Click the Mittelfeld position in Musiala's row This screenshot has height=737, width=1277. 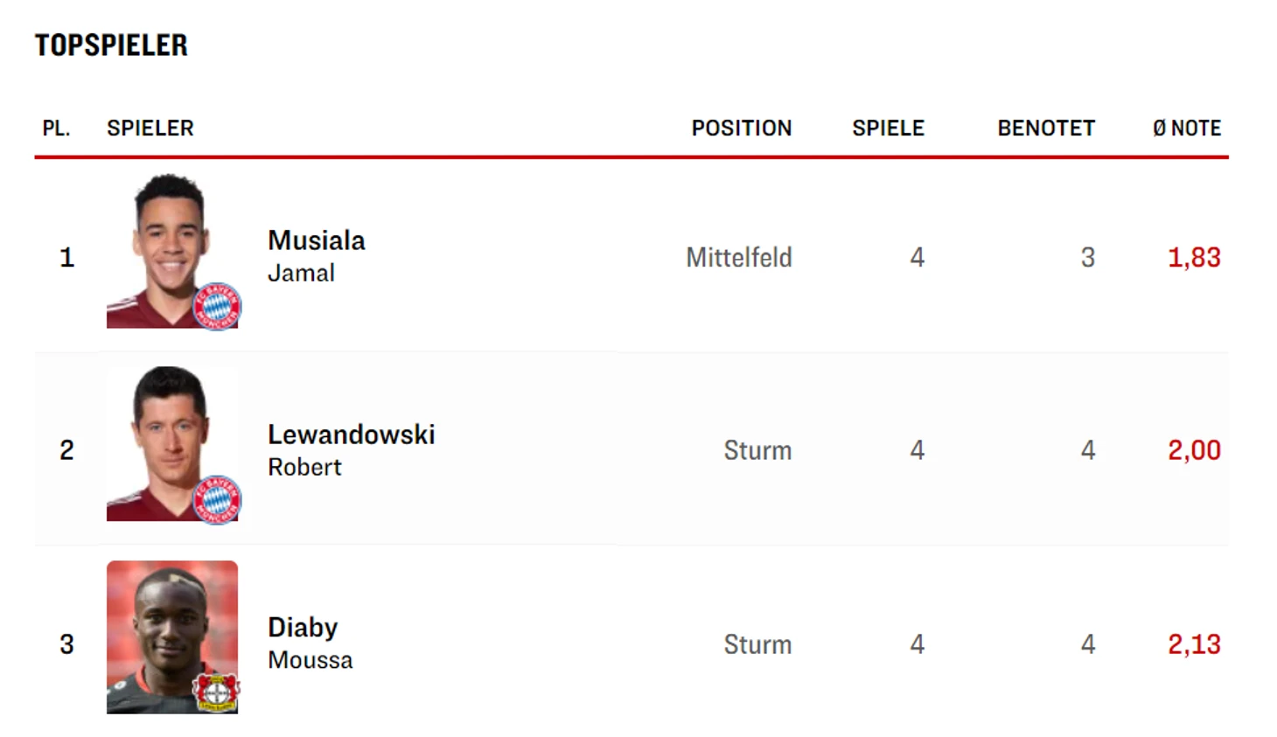pos(739,257)
